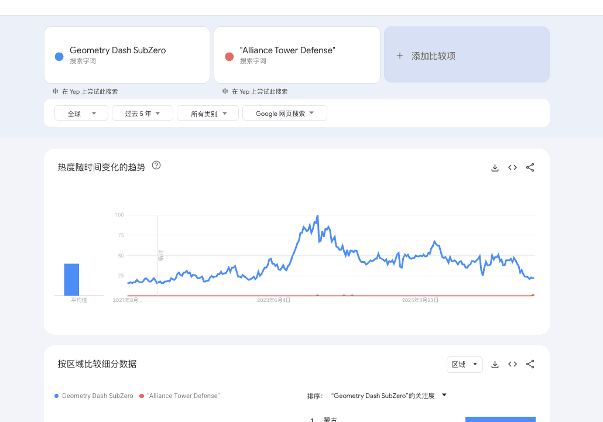Click the 2021年8月 axis label
Viewport: 603px width, 422px height.
(x=127, y=300)
